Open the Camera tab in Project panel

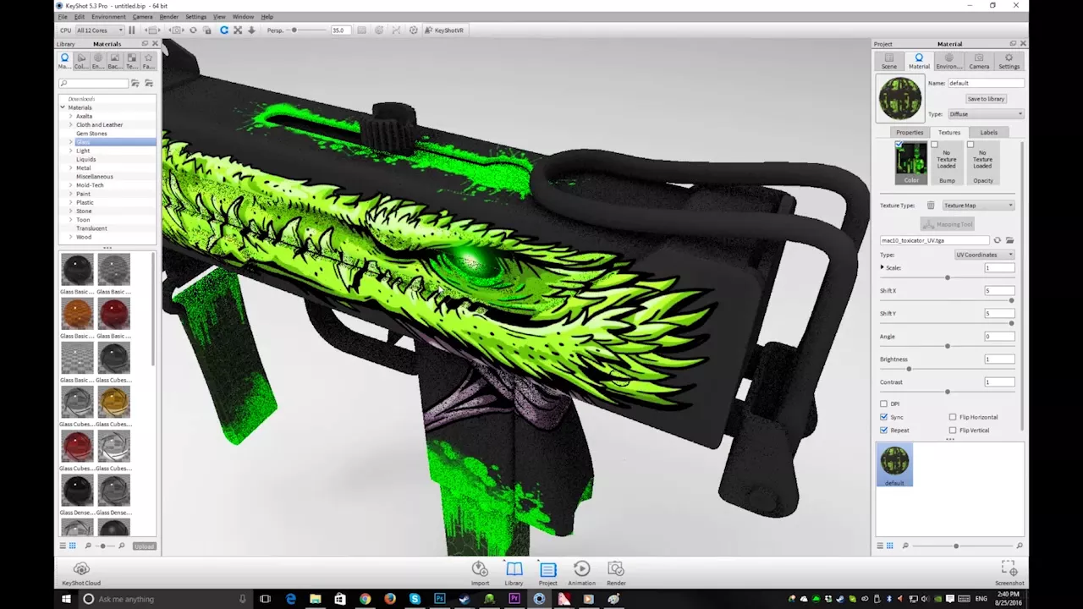pos(979,61)
